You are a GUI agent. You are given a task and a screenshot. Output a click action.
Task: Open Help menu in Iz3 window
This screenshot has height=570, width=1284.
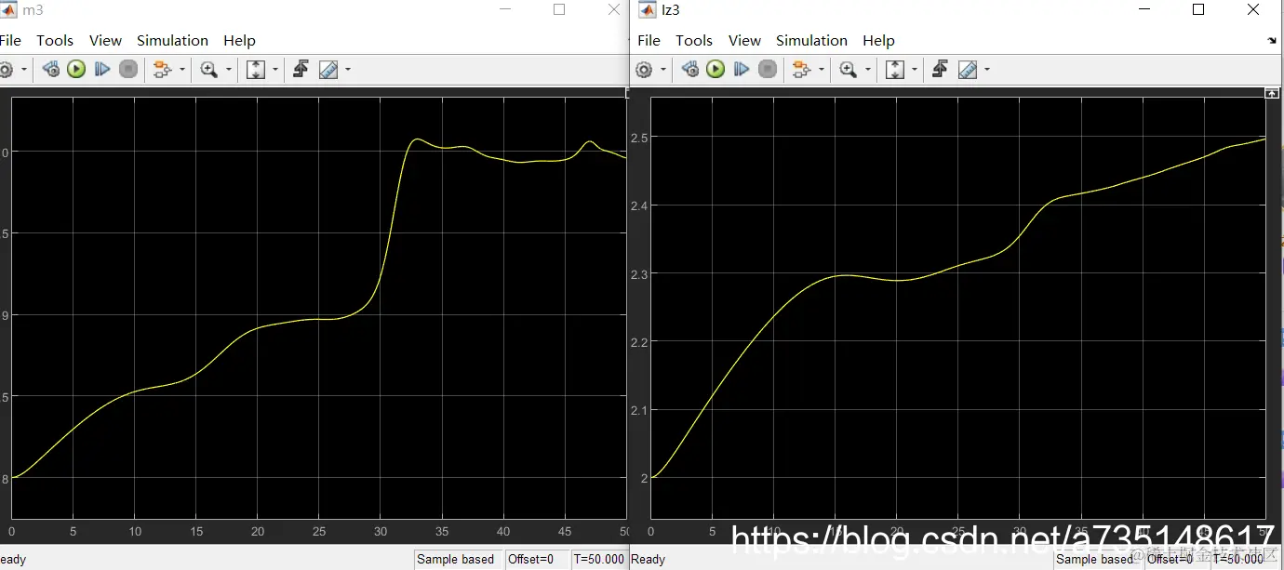[878, 41]
